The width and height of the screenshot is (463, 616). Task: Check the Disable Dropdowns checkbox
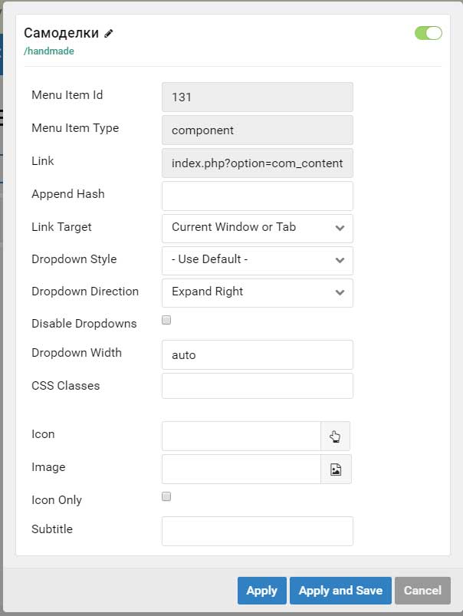pyautogui.click(x=166, y=320)
